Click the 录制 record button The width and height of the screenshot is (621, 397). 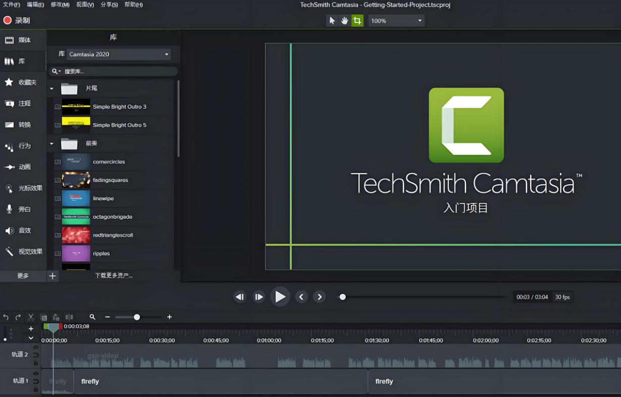(x=17, y=20)
